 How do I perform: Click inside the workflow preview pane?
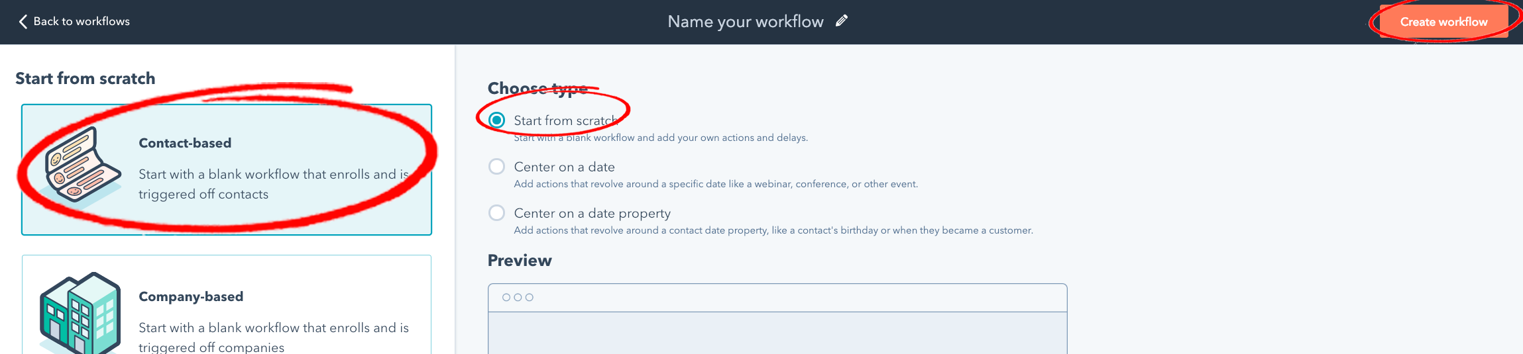[x=777, y=333]
